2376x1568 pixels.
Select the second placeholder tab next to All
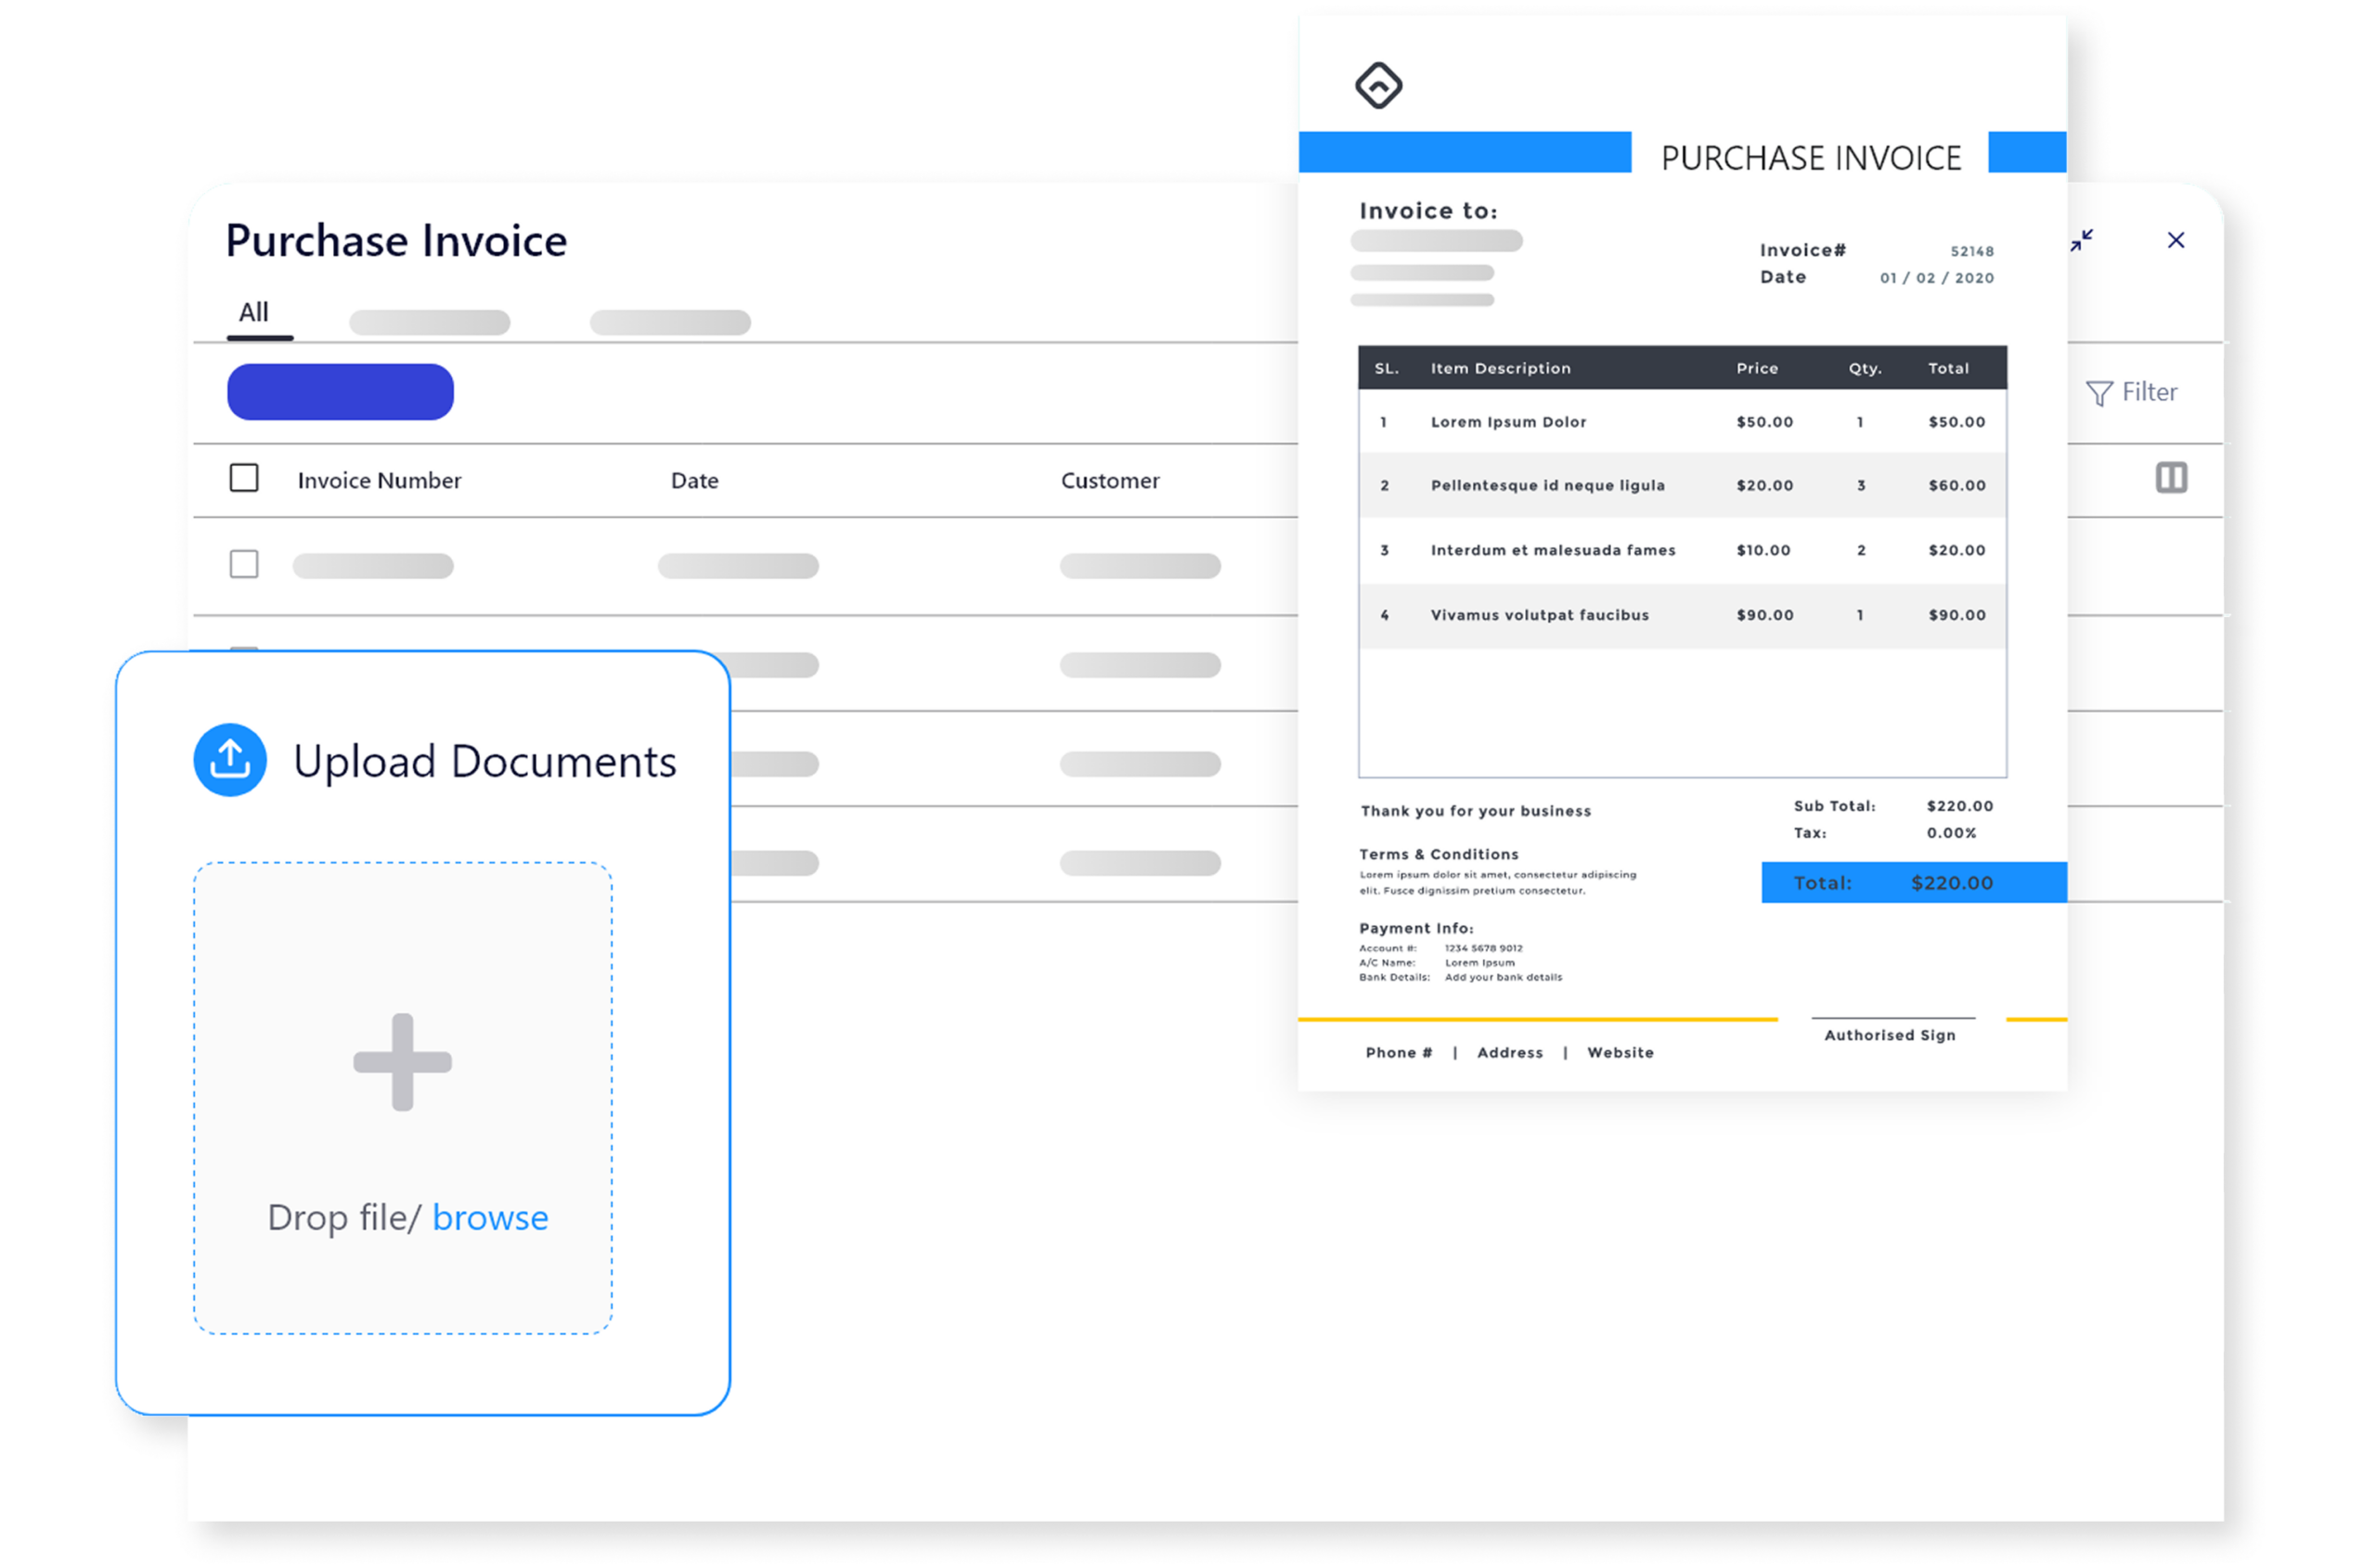(x=429, y=323)
